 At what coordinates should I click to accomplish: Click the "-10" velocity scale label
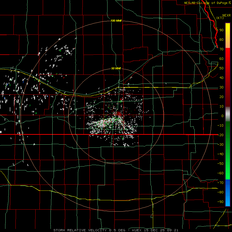(x=220, y=126)
